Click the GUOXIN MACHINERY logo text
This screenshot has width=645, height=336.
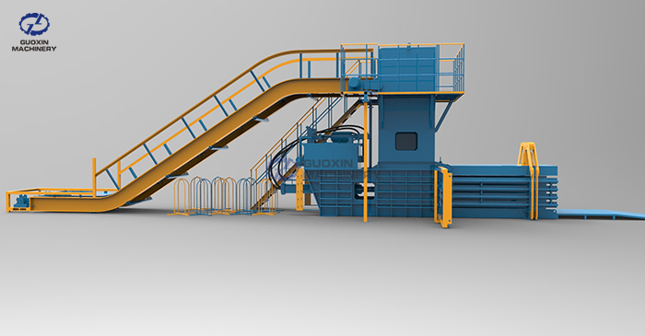[34, 46]
